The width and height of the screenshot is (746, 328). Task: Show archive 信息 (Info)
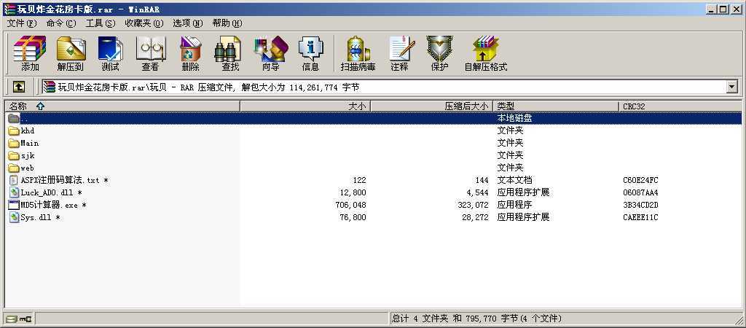pos(310,53)
